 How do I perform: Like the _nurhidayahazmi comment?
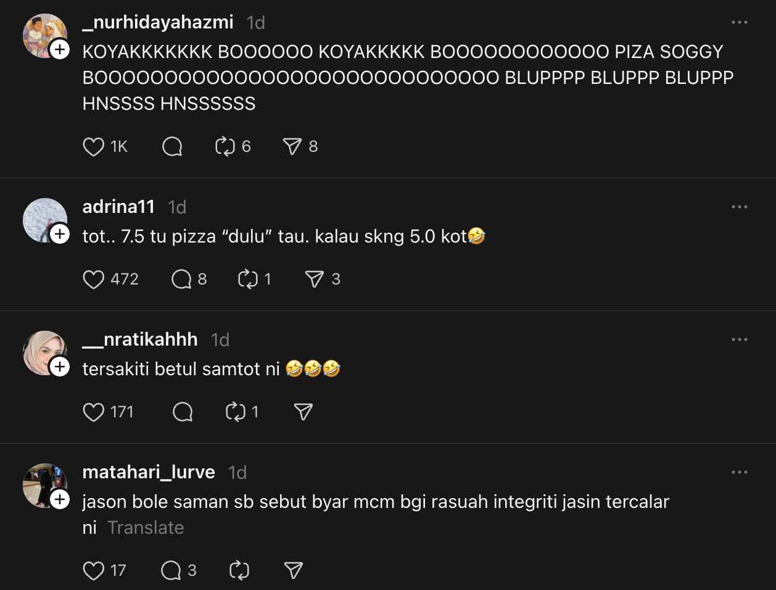94,147
